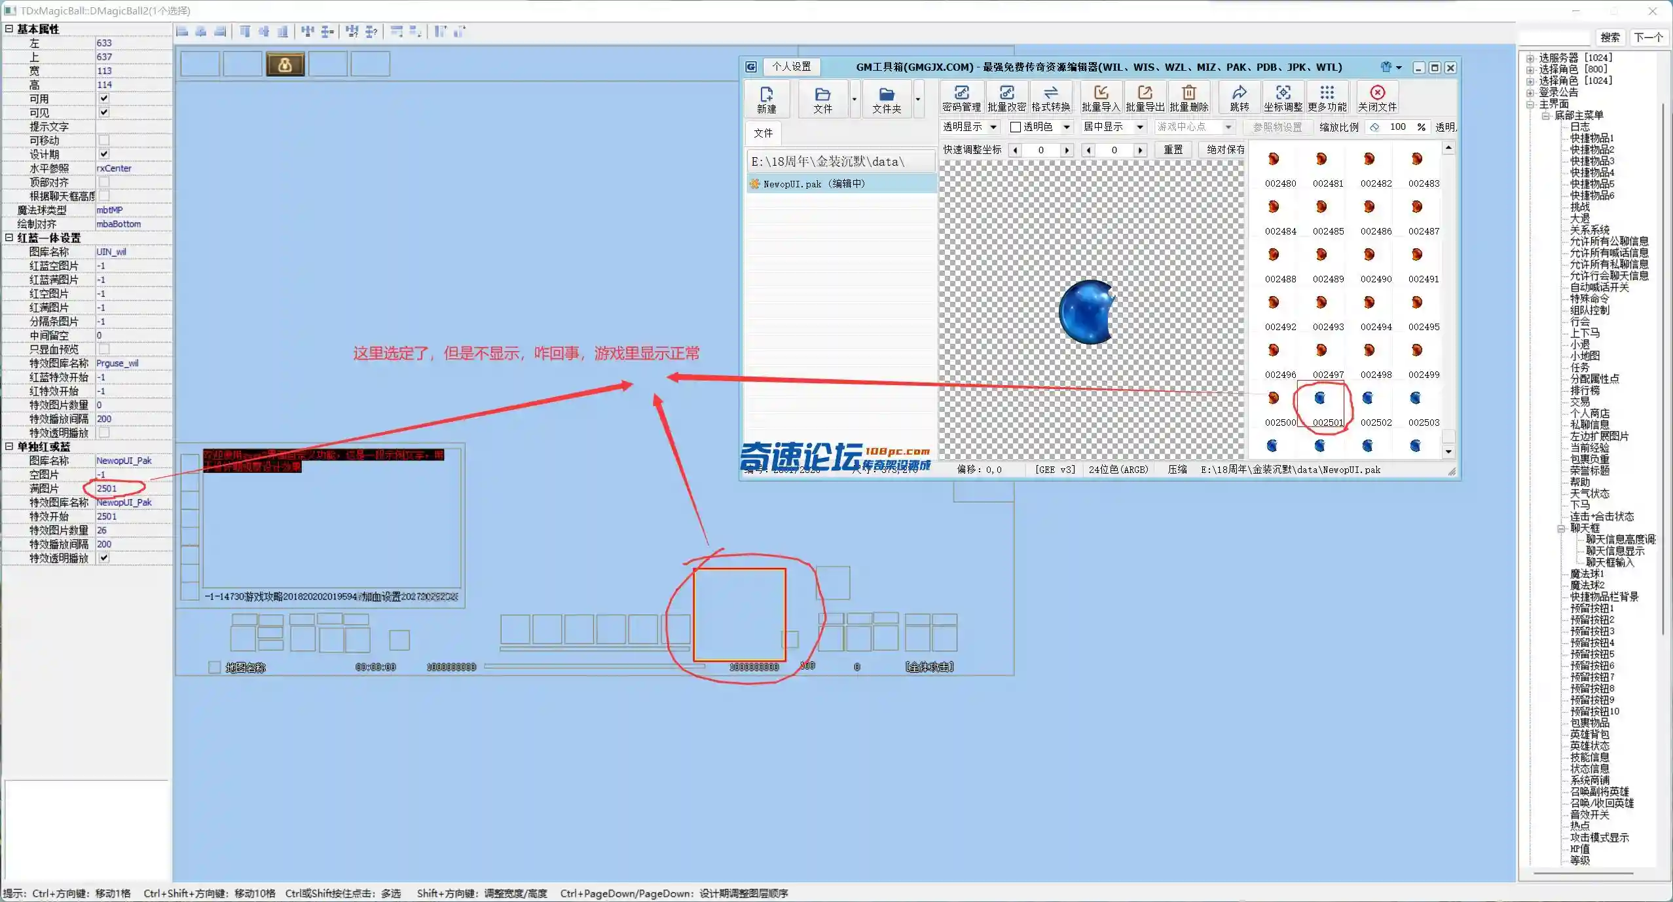This screenshot has width=1673, height=902.
Task: Click the 批量导入 batch import icon
Action: coord(1101,98)
